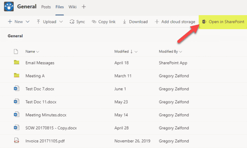The image size is (247, 148).
Task: Open the Name column dropdown
Action: pos(38,52)
